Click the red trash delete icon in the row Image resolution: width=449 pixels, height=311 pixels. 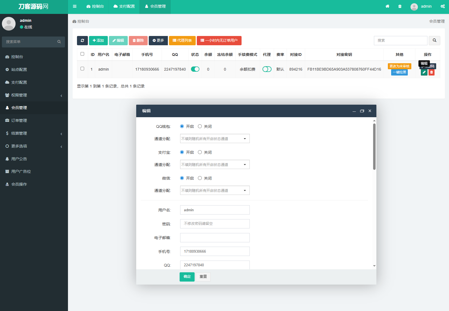[431, 72]
